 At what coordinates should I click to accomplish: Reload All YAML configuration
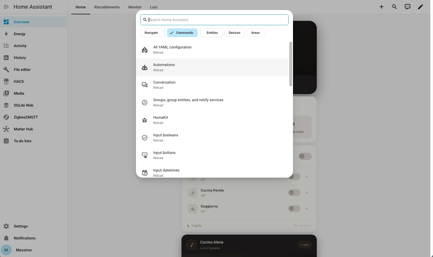[212, 50]
